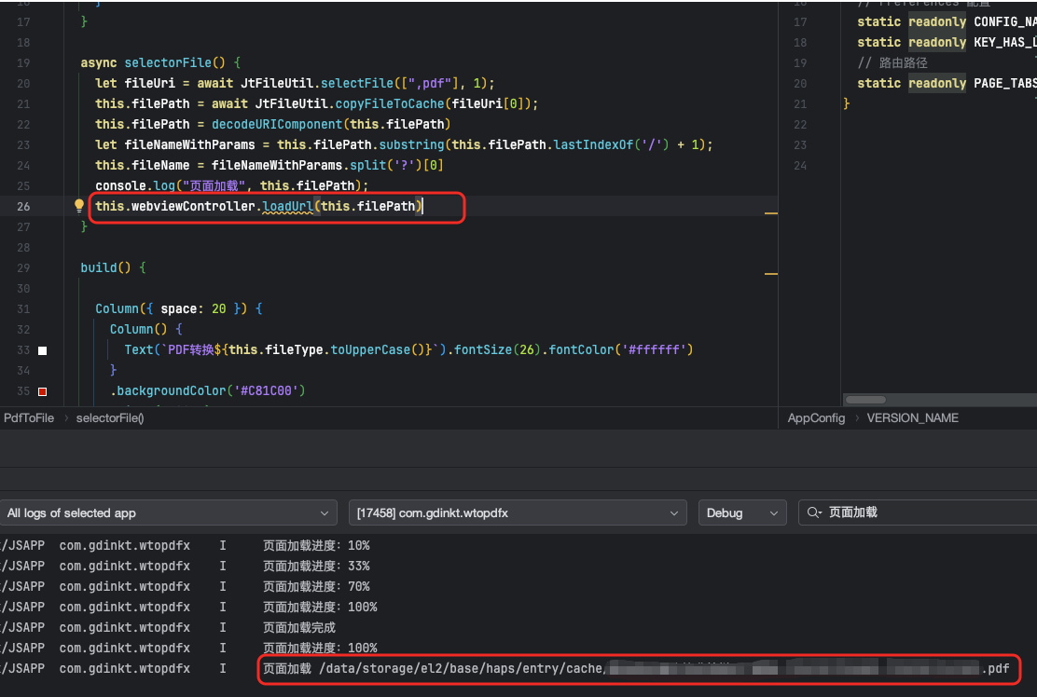1037x697 pixels.
Task: Select the PdfToFile breadcrumb
Action: pyautogui.click(x=29, y=418)
